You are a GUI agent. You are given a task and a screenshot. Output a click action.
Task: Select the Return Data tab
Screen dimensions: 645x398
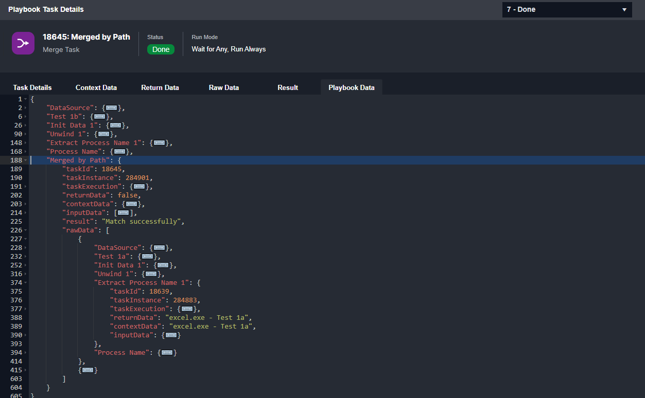click(160, 87)
